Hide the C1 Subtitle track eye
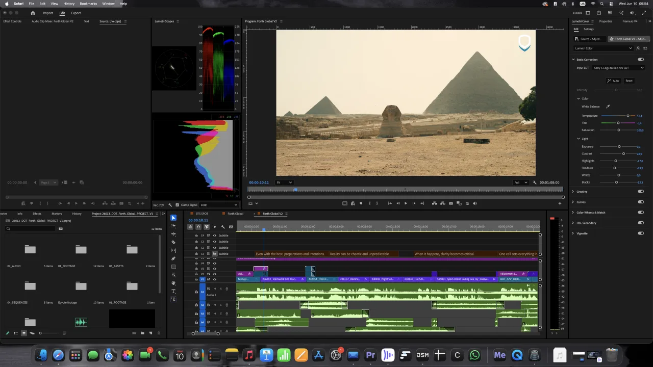The width and height of the screenshot is (653, 367). pos(214,254)
